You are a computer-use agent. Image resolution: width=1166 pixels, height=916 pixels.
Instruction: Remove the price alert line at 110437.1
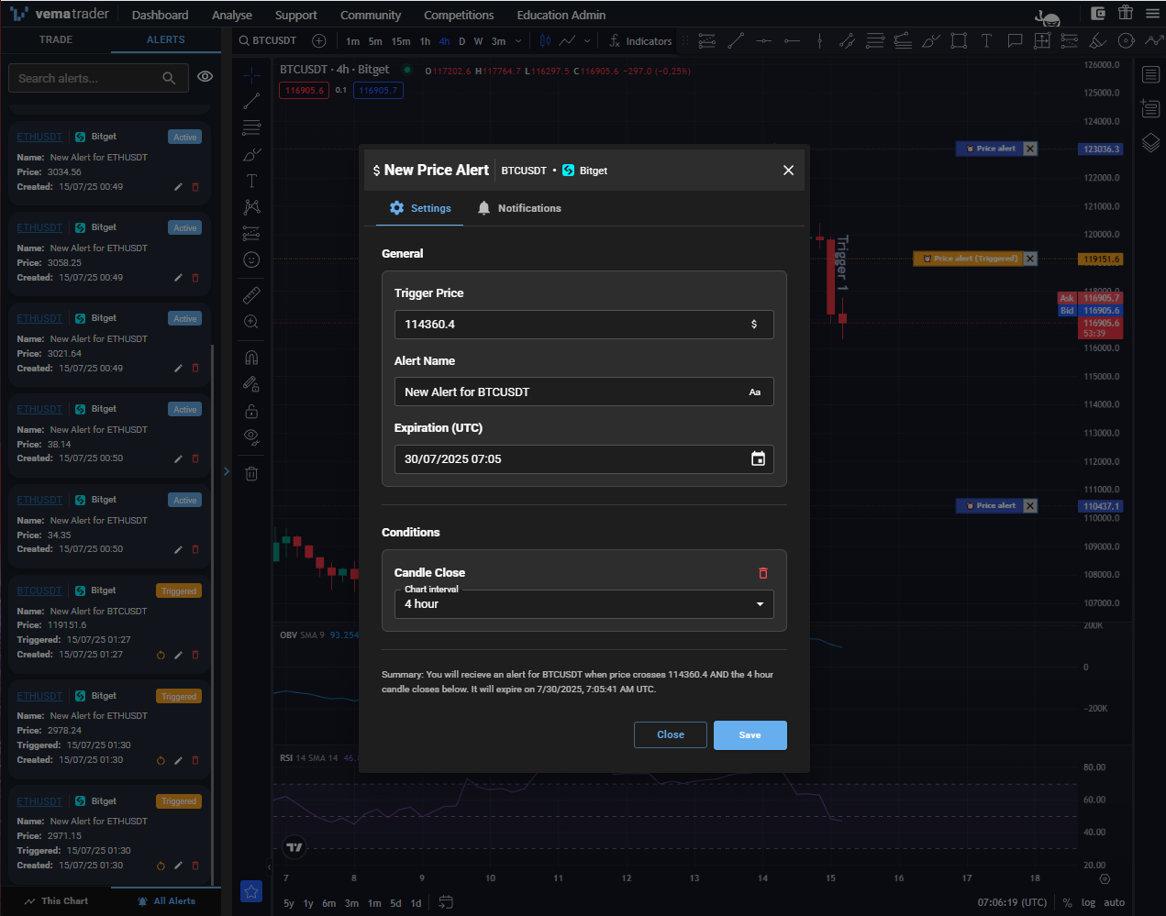pos(1030,505)
